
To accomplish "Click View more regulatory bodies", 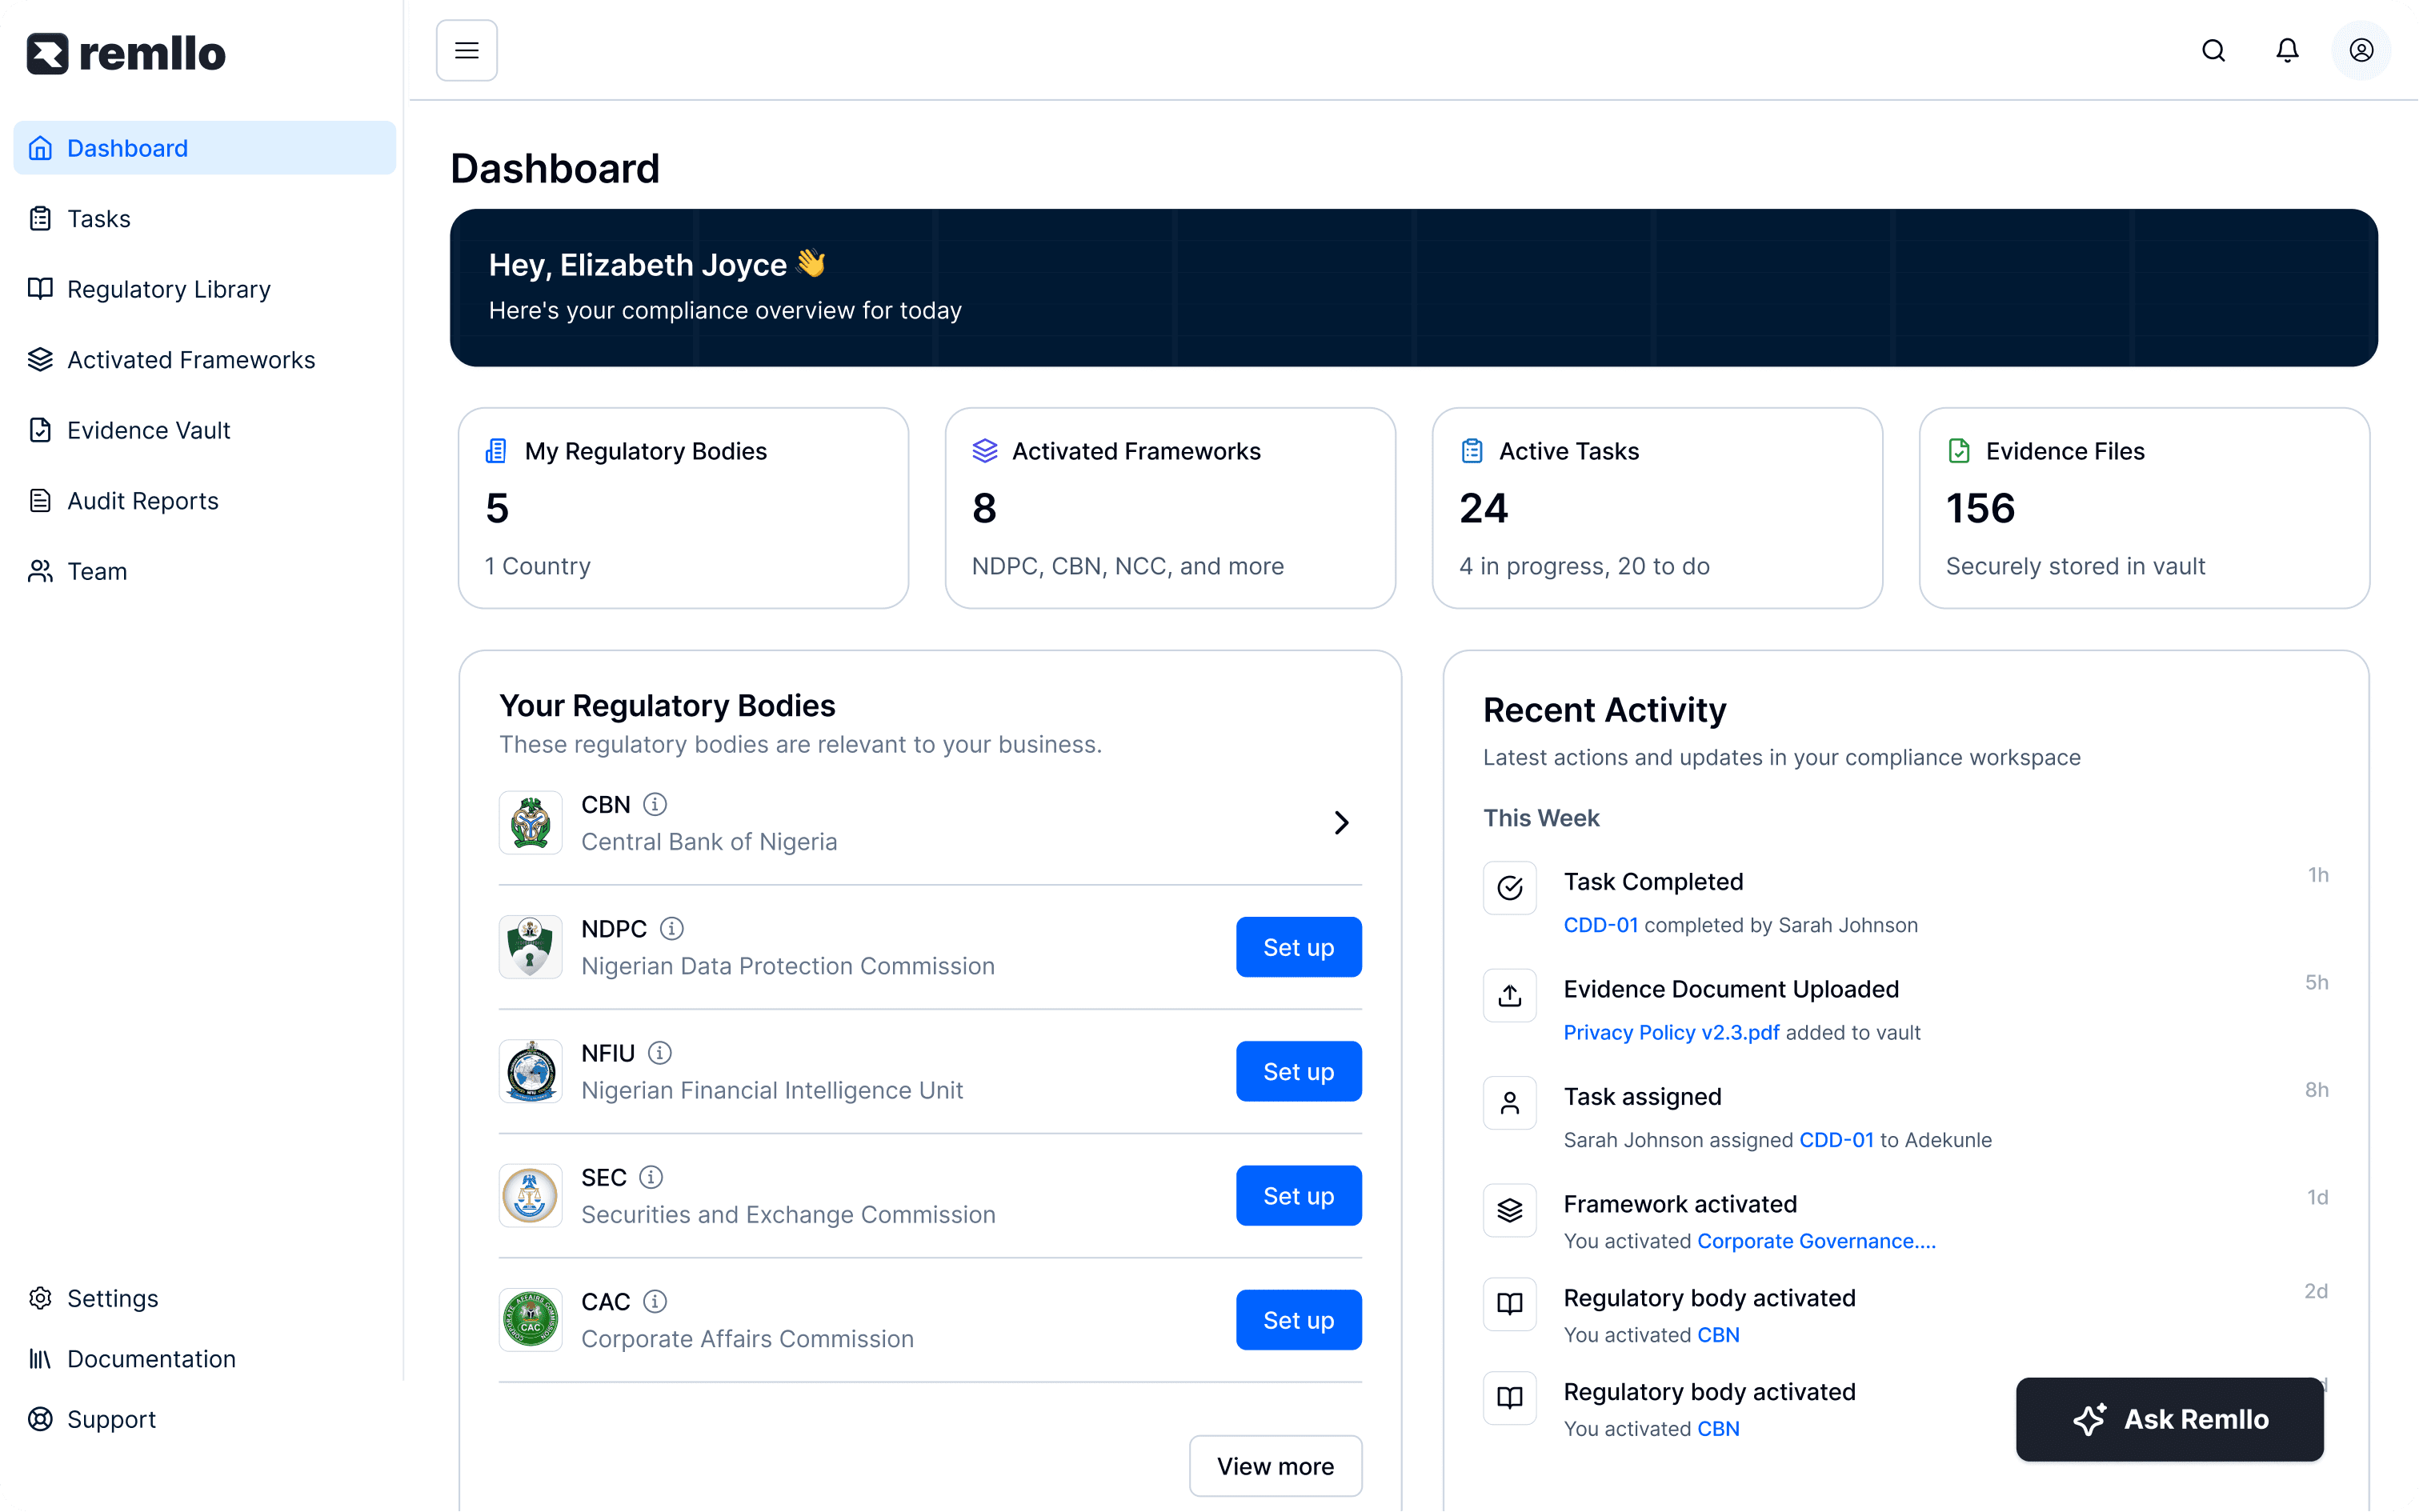I will [1275, 1466].
